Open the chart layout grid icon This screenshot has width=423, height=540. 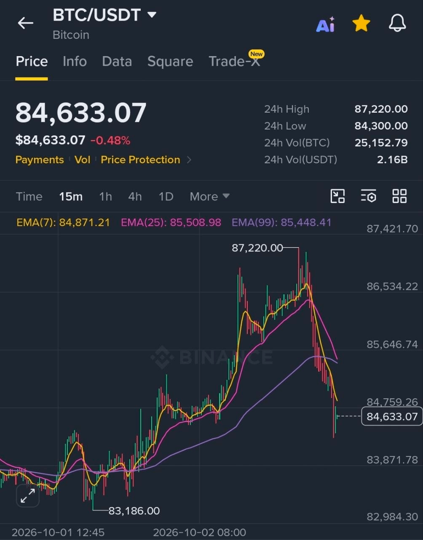399,196
